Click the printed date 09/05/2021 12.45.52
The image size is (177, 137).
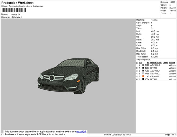tap(121, 135)
